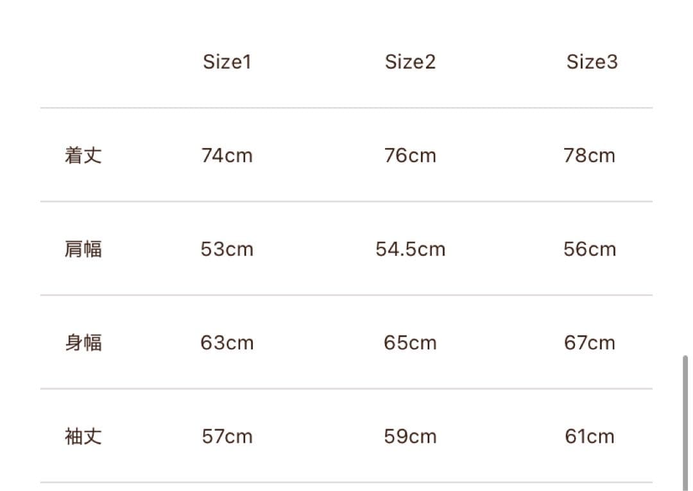Viewport: 693px width, 491px height.
Task: Click the Size1 column header
Action: point(227,62)
